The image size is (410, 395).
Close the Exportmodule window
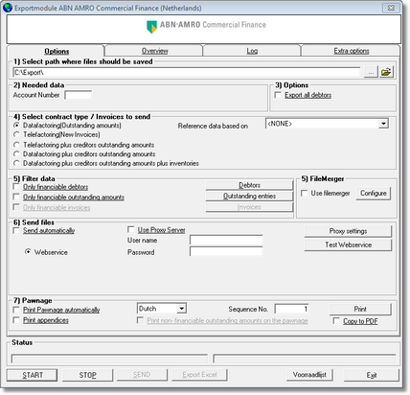pyautogui.click(x=391, y=8)
